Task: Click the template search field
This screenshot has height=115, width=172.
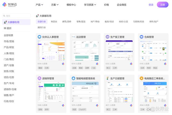Action: tap(16, 16)
